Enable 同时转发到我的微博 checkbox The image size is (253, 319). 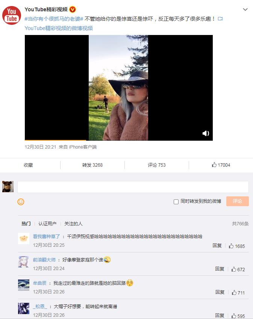[176, 202]
